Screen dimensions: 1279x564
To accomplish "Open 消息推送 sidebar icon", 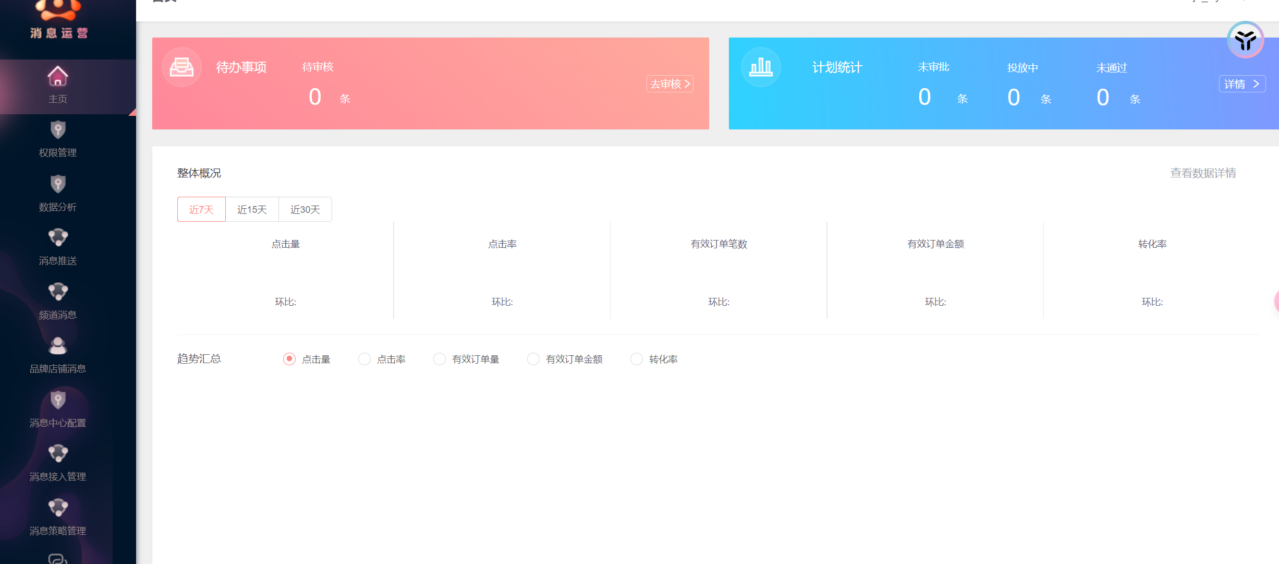I will point(58,238).
